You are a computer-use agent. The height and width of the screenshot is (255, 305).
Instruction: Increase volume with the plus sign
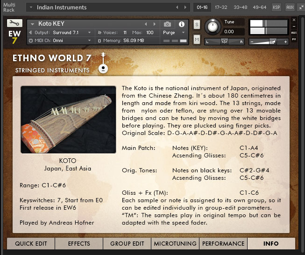pos(285,42)
